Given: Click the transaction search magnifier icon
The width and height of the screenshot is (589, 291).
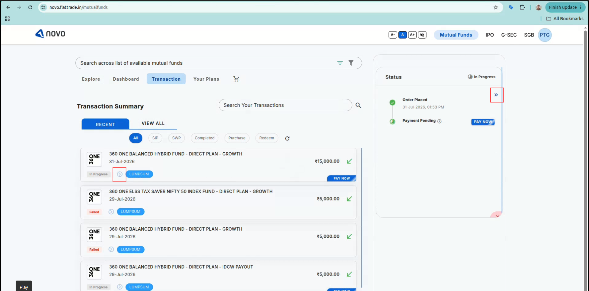Looking at the screenshot, I should 358,105.
